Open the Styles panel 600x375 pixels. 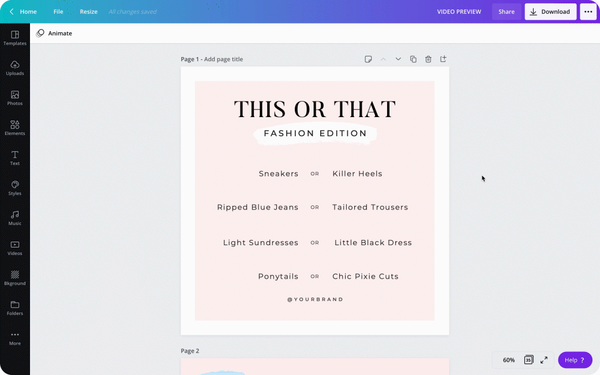15,188
